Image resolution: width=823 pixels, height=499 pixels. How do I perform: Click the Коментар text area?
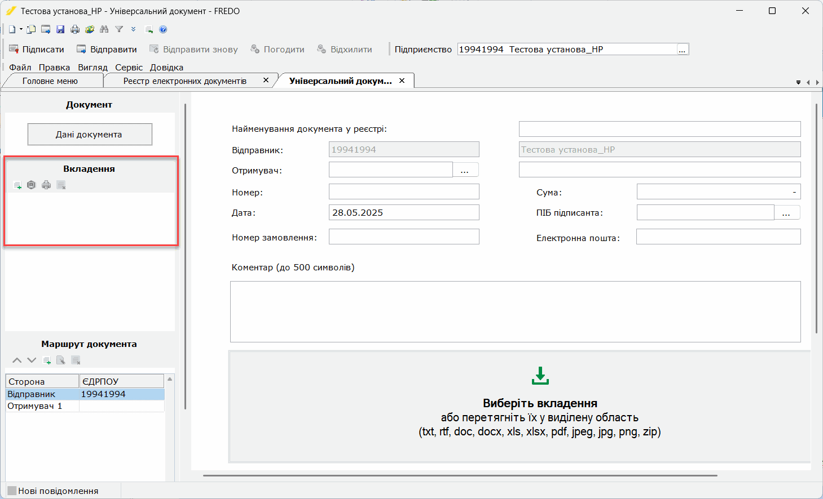coord(515,311)
